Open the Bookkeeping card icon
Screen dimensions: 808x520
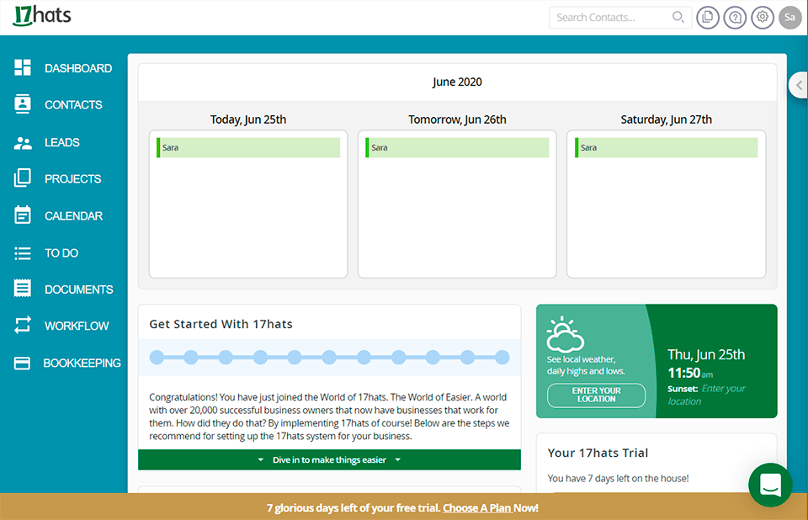tap(23, 363)
